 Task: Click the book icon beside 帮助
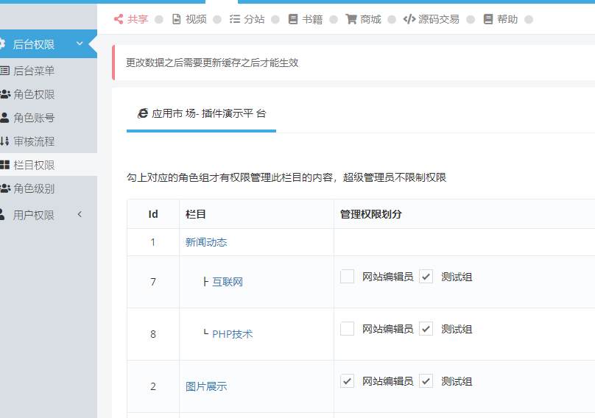click(488, 19)
